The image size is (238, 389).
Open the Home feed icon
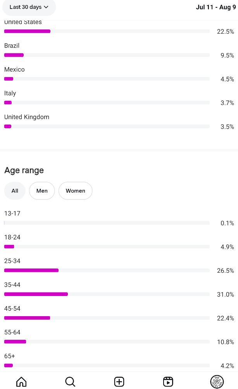pyautogui.click(x=21, y=382)
